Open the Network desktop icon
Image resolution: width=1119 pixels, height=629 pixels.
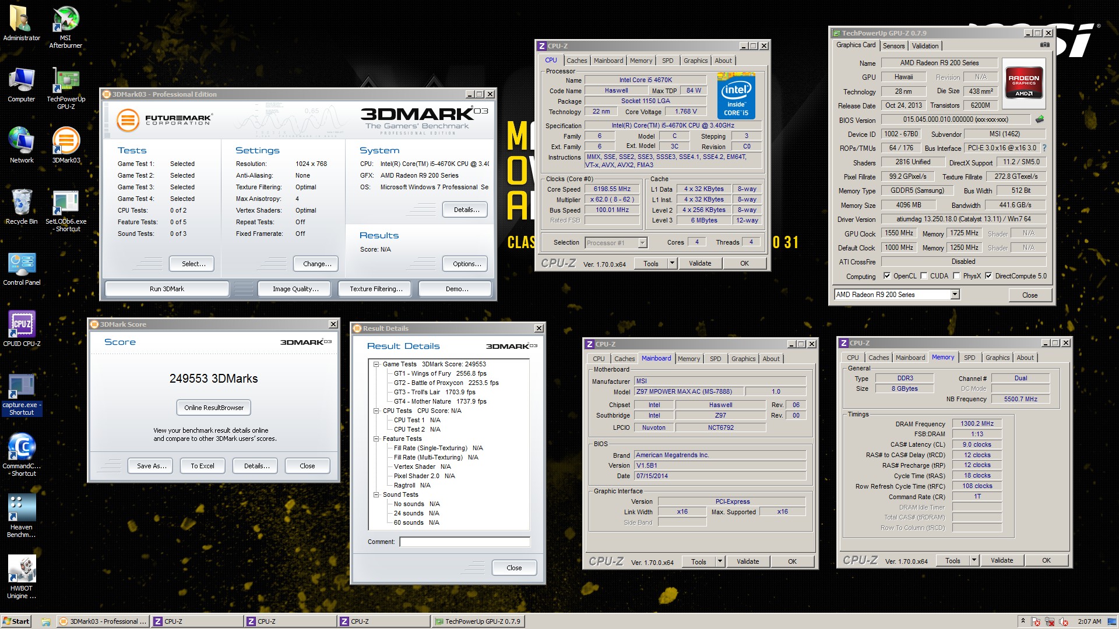[22, 146]
